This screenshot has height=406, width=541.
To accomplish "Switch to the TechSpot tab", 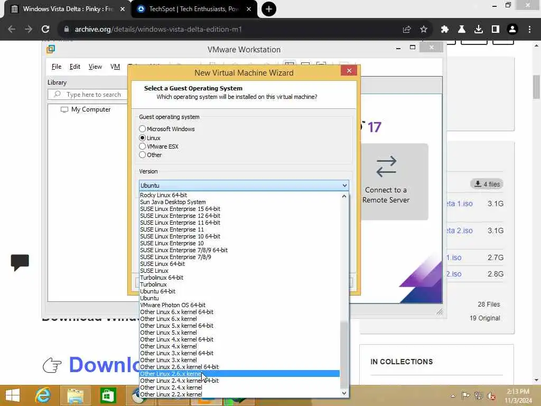I will 193,9.
